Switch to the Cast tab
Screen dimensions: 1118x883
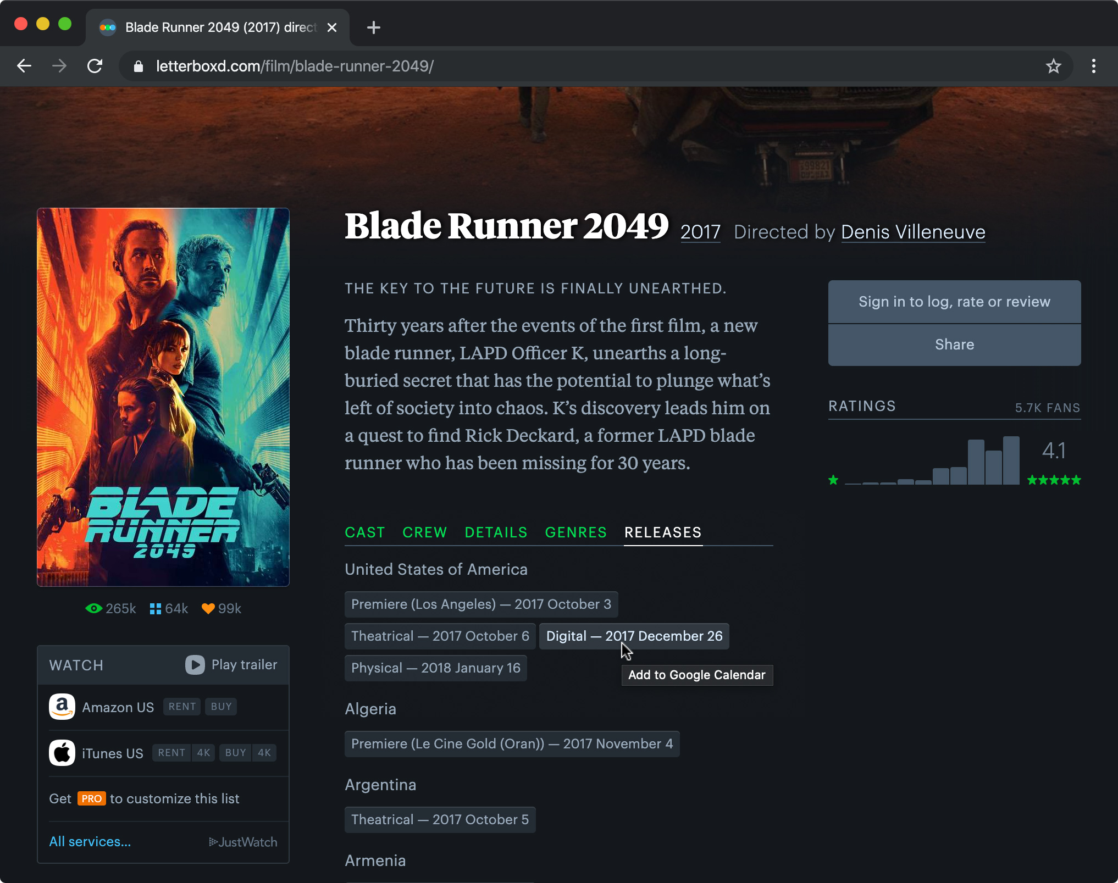tap(365, 532)
